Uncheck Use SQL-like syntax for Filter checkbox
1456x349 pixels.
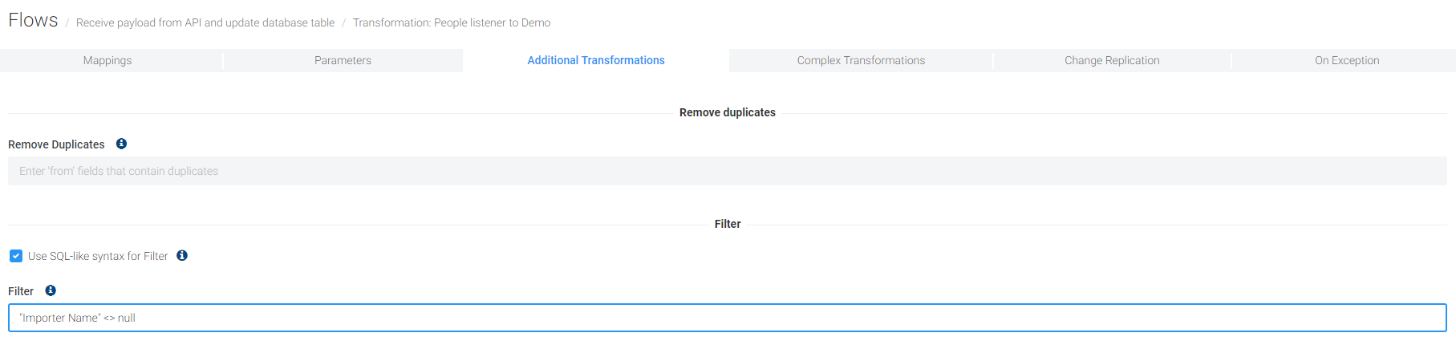[16, 256]
